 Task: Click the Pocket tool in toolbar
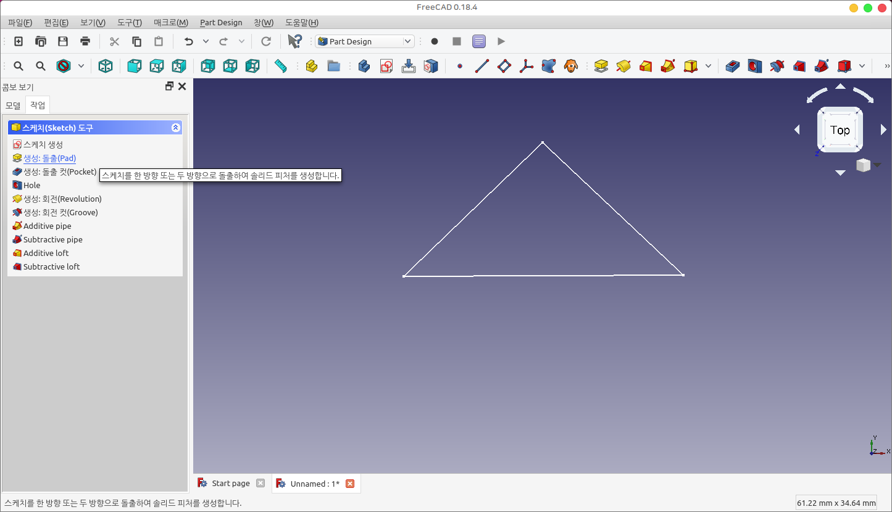pos(733,66)
